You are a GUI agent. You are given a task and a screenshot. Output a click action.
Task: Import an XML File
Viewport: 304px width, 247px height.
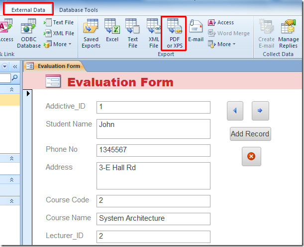(59, 33)
